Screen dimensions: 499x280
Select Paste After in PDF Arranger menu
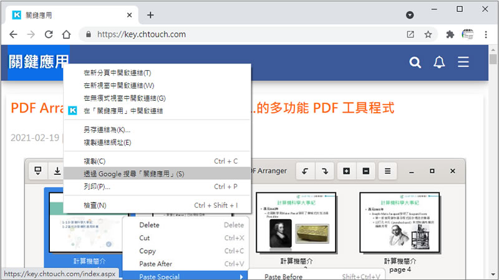click(185, 264)
